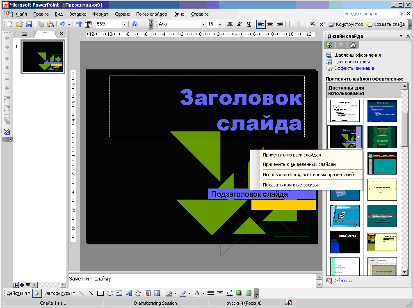
Task: Open the font color button
Action: (197, 293)
